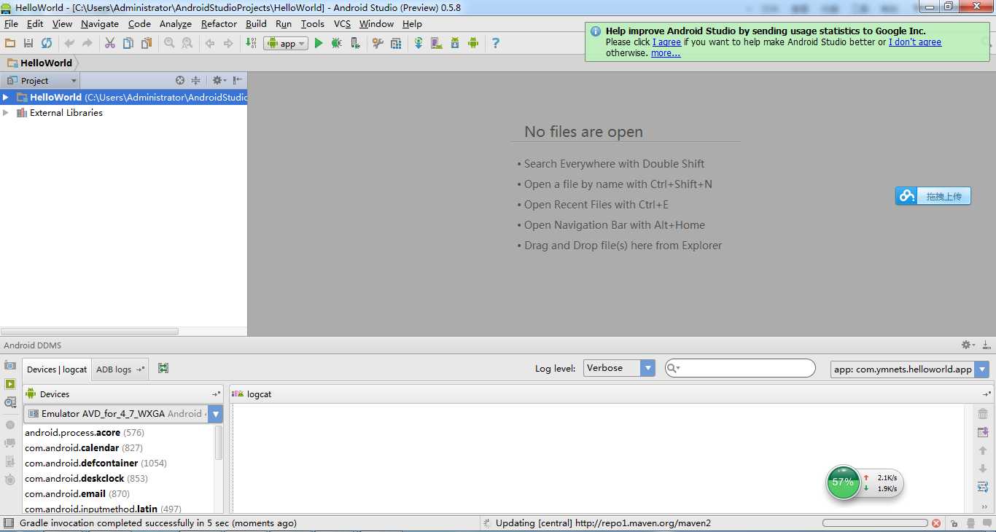
Task: Click the logcat search input field
Action: 740,368
